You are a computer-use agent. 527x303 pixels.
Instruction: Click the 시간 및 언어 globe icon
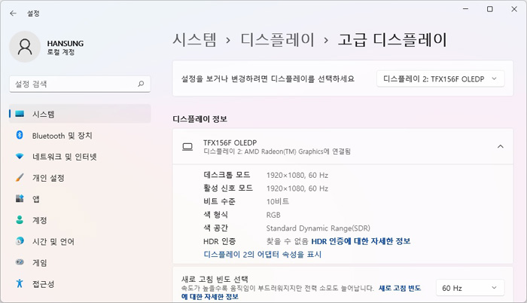[20, 241]
